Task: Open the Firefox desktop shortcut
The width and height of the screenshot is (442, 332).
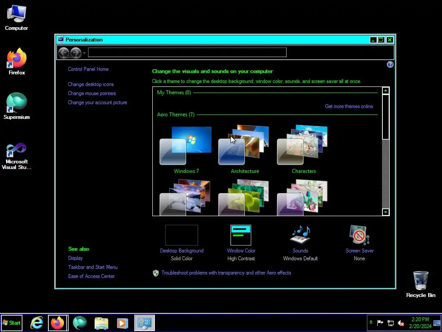Action: coord(17,61)
